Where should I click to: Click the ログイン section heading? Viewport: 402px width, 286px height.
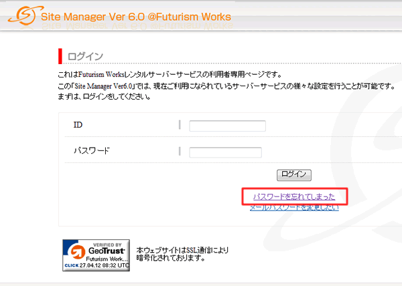[85, 56]
